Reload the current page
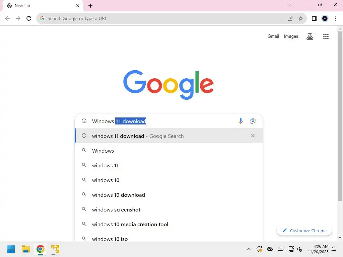343x257 pixels. click(29, 19)
